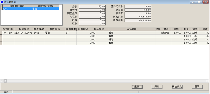Image resolution: width=210 pixels, height=94 pixels.
Task: Click the 貨單日期 column header
Action: 8,29
